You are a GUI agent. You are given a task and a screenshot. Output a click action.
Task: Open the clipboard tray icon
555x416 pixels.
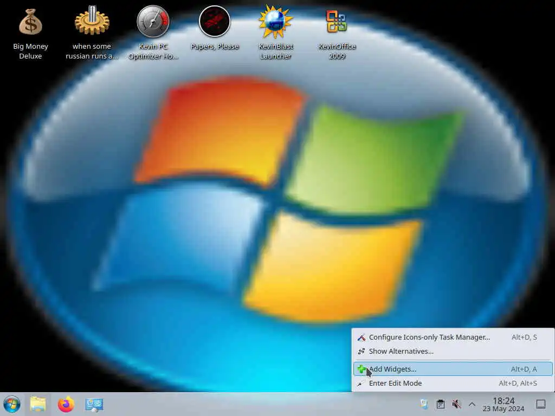[440, 404]
